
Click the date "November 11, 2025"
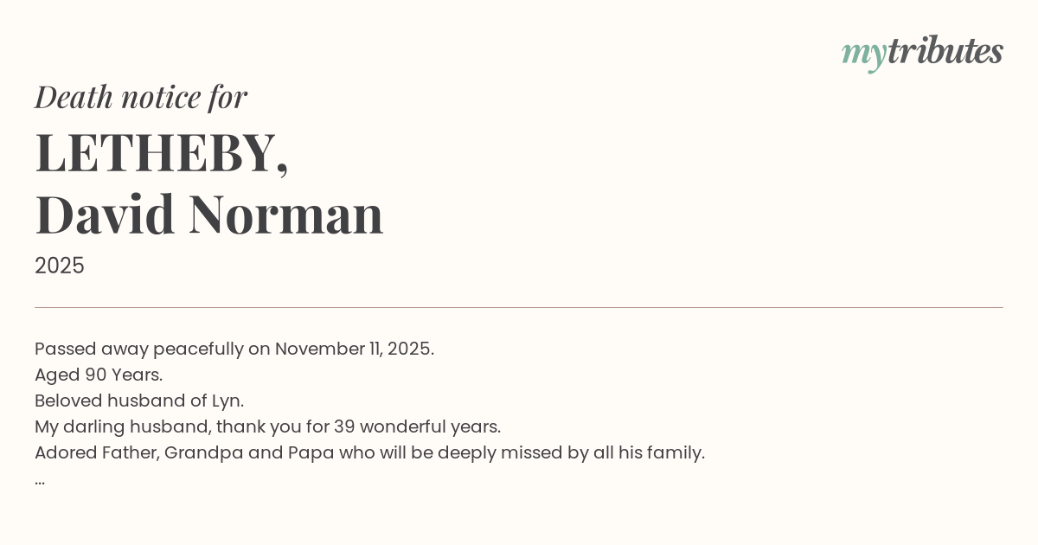354,349
